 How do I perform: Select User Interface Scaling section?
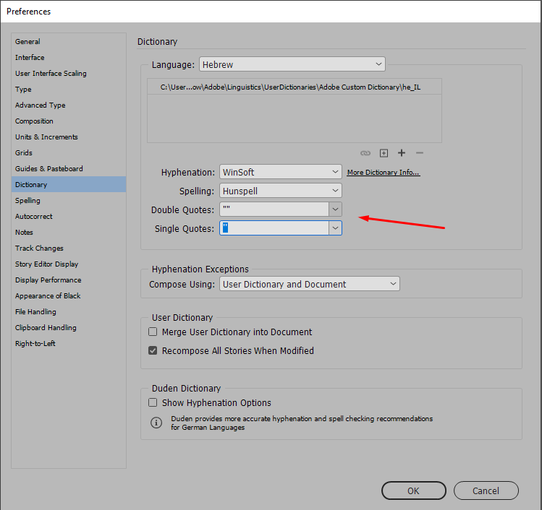pyautogui.click(x=69, y=73)
